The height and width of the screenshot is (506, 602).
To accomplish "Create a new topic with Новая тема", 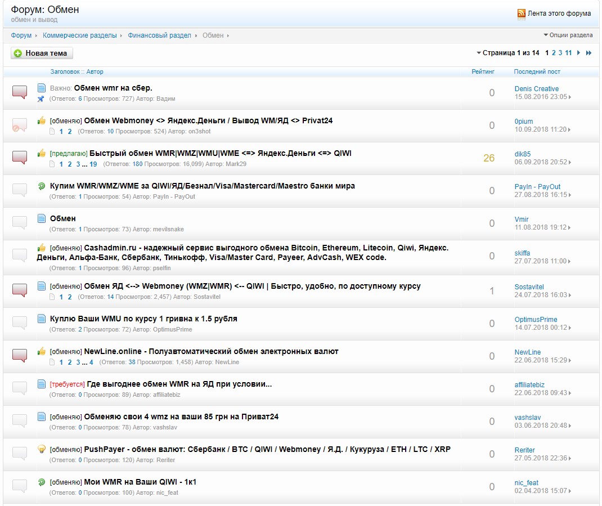I will pyautogui.click(x=42, y=53).
